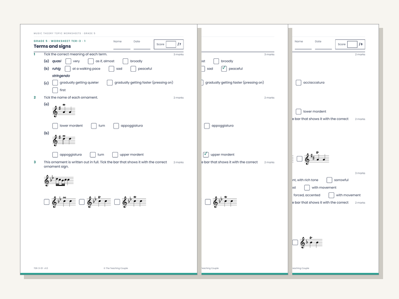
Task: Click the Date field on right page
Action: pos(323,45)
